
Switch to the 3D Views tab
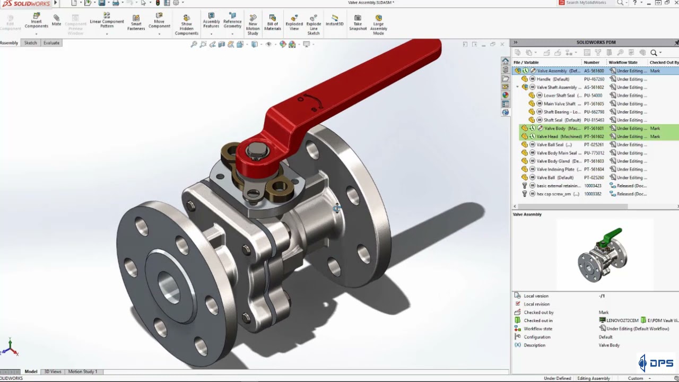pos(53,371)
